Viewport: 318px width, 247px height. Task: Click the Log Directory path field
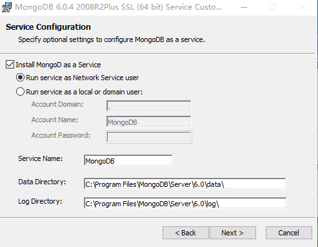tap(185, 203)
